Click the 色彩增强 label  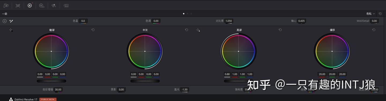coord(48,89)
